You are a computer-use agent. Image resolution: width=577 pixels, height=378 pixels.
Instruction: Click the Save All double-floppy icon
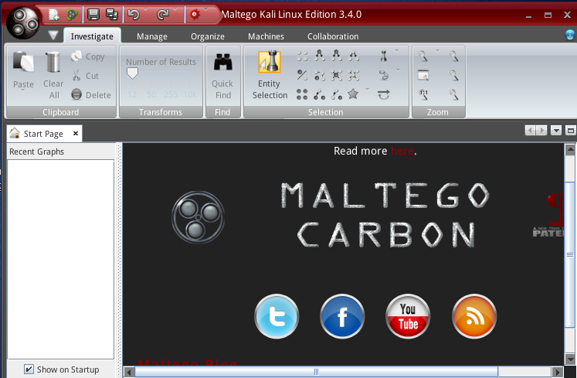click(112, 15)
